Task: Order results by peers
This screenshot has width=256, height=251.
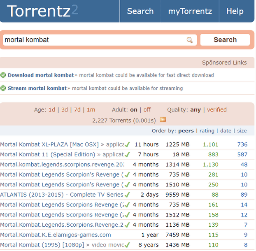Action: 186,131
